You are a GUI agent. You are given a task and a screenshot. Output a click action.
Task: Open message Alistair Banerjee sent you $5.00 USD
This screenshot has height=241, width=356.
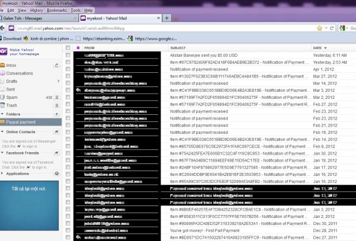(204, 55)
